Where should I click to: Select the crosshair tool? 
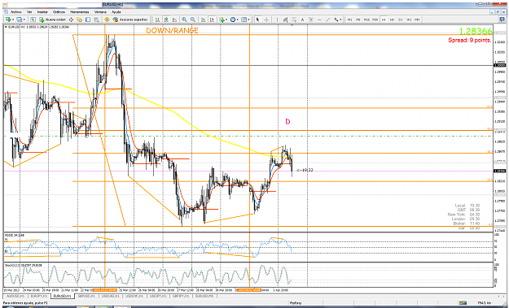[x=266, y=20]
